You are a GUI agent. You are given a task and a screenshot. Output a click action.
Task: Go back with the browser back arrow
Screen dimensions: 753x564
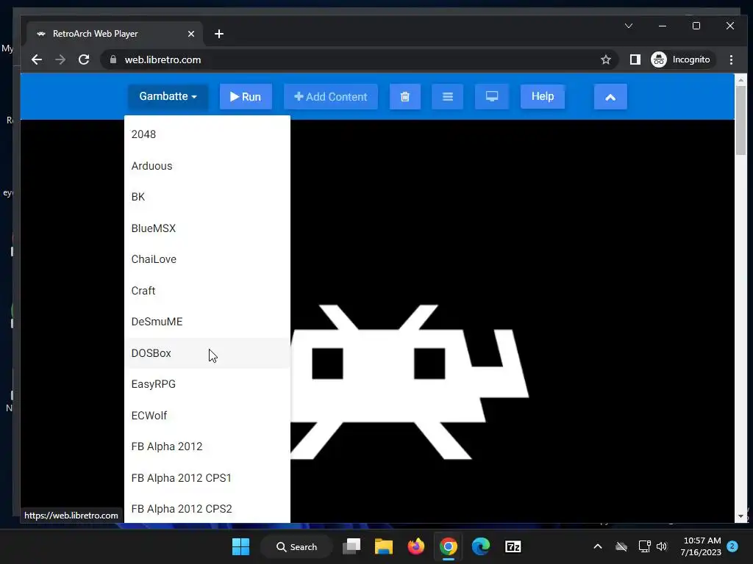pos(37,59)
